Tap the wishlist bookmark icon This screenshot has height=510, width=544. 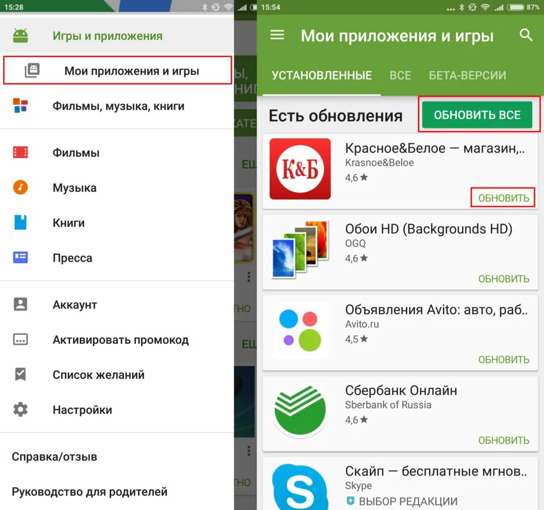(21, 374)
